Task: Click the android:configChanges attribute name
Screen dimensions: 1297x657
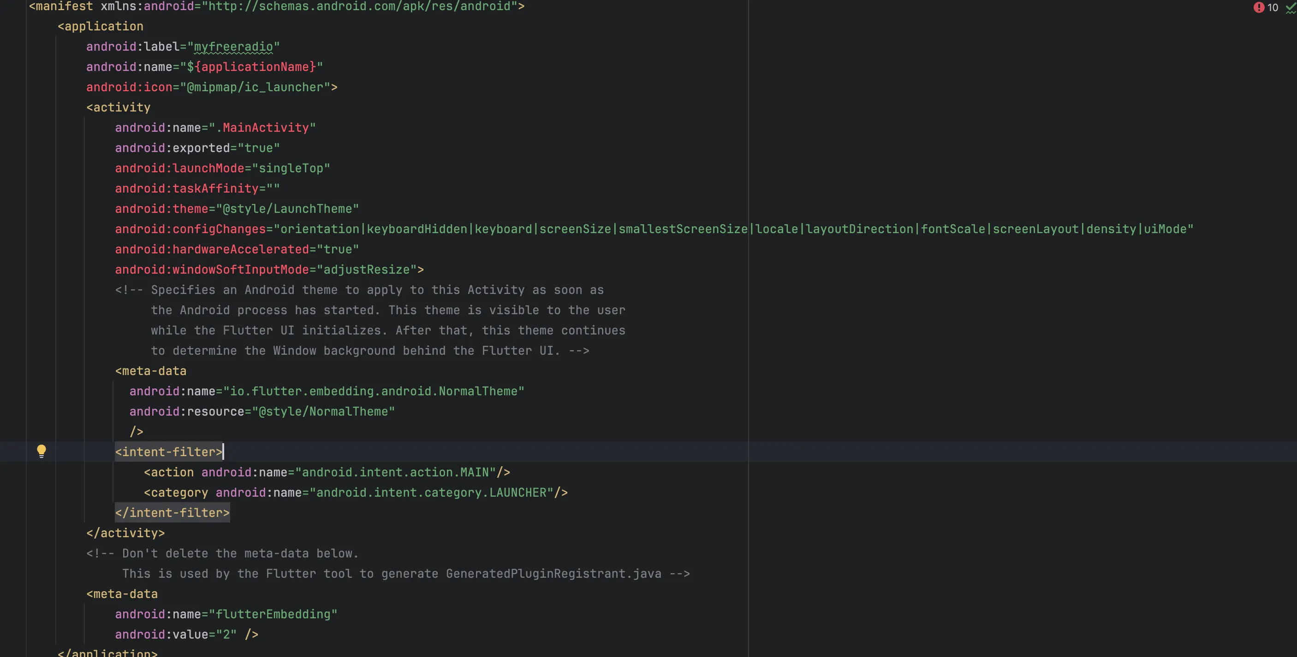Action: [190, 229]
